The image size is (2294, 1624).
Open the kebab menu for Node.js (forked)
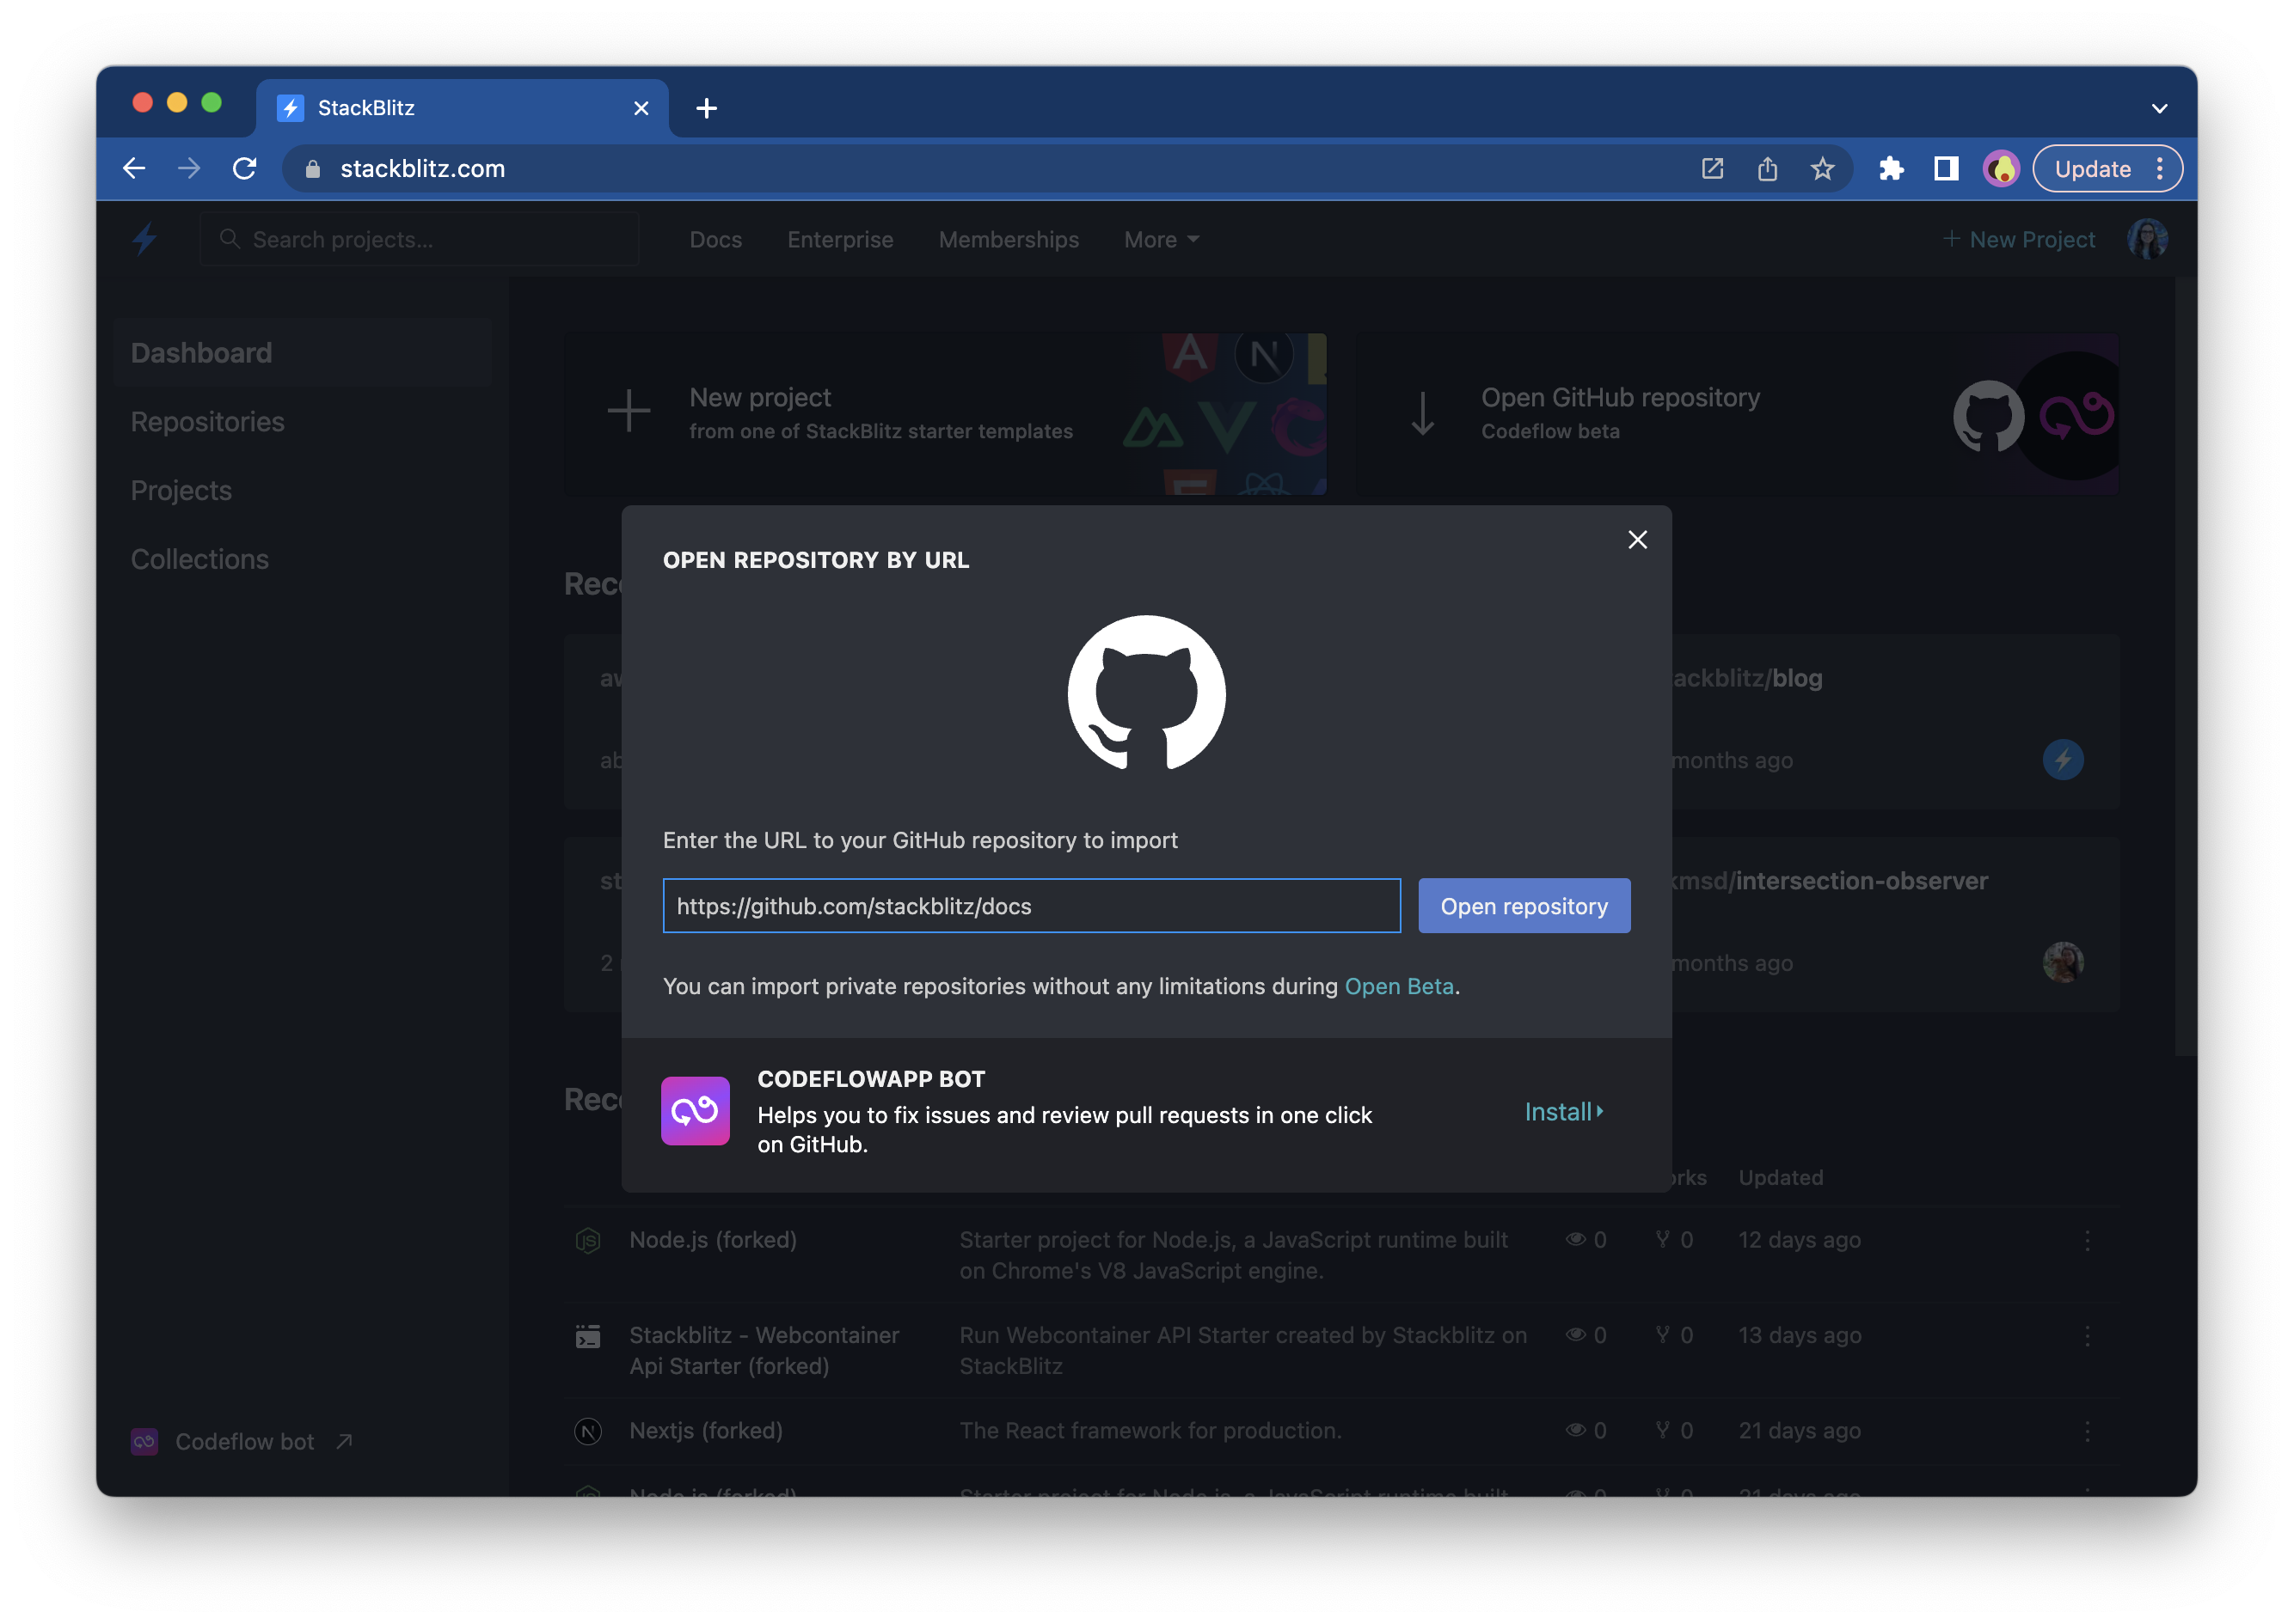tap(2087, 1241)
